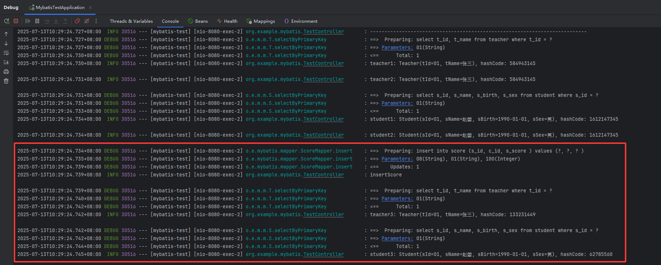Screen dimensions: 661x265
Task: Click hashCode: label in the student1 row
Action: coord(573,119)
